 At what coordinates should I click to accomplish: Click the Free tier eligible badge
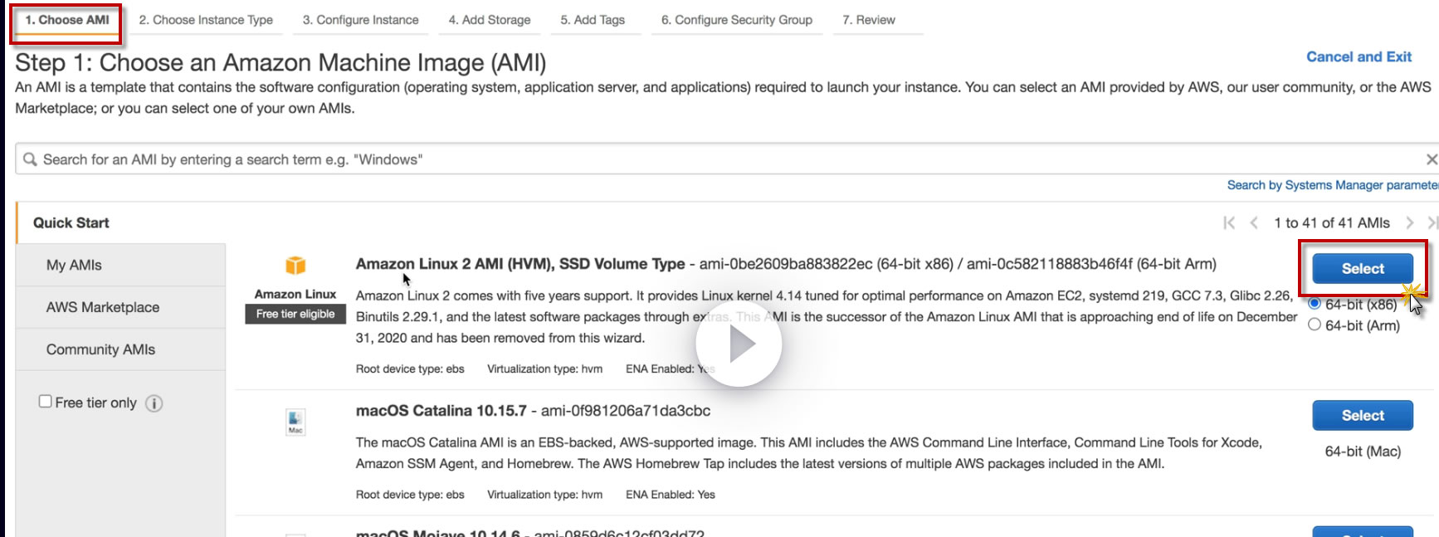click(x=295, y=314)
